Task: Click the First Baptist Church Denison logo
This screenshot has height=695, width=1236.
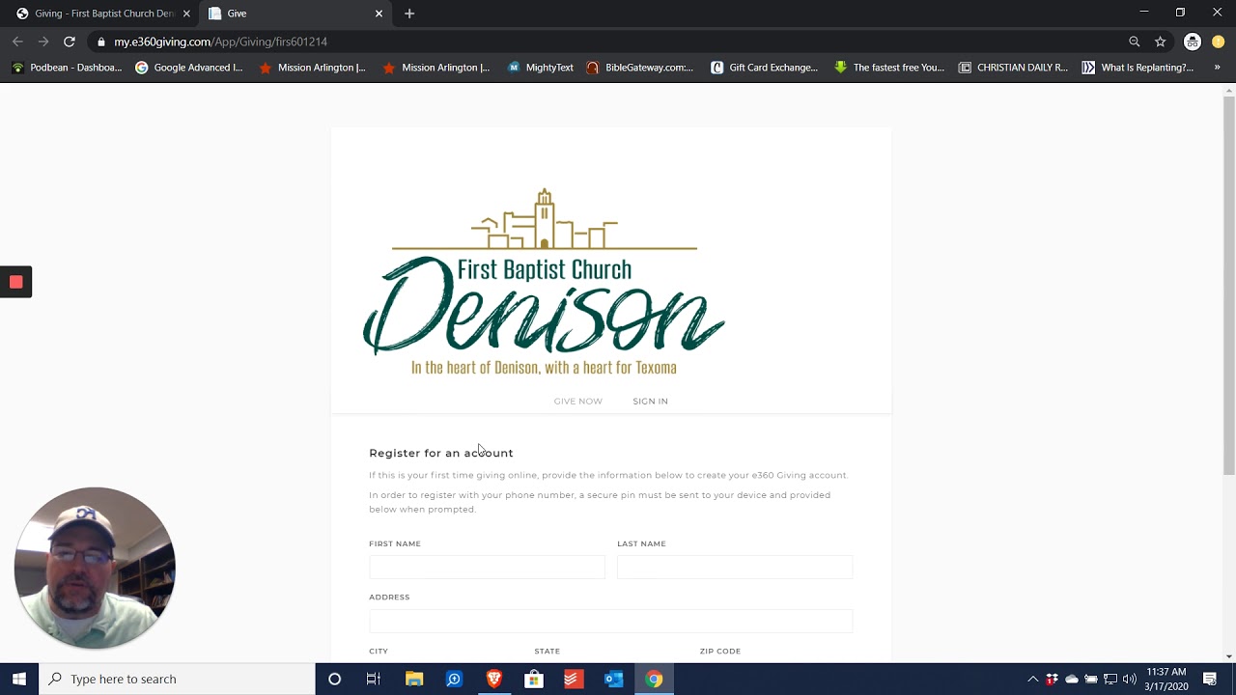Action: pyautogui.click(x=544, y=281)
